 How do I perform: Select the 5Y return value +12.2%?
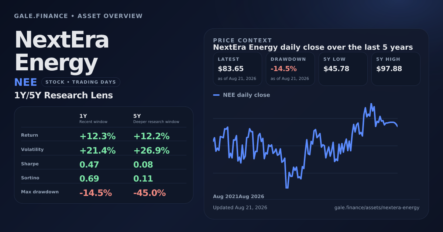click(151, 136)
